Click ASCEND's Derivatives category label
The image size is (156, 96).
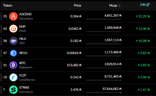pos(26,19)
